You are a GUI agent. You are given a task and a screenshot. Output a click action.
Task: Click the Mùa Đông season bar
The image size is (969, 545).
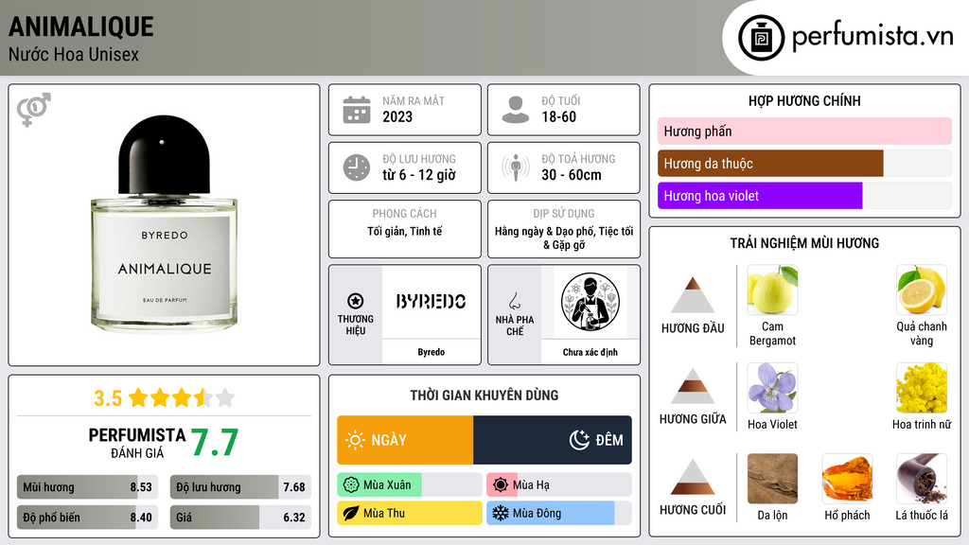[558, 513]
